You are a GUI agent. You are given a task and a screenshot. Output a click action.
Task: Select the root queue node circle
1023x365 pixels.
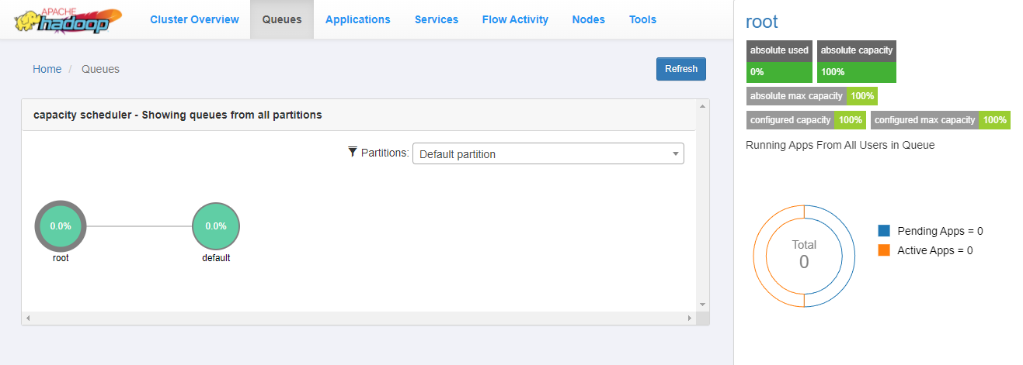point(61,226)
